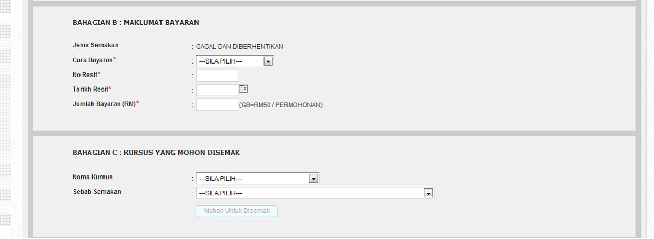The image size is (654, 239).
Task: Click the BAHAGIAN C : KURSUS YANG MOHON DISEMAK heading
Action: click(x=156, y=153)
